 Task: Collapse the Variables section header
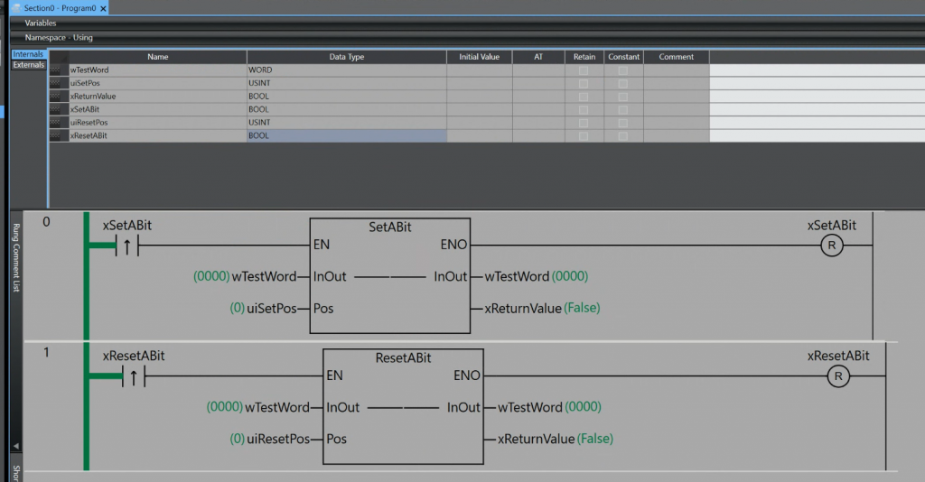(x=40, y=23)
